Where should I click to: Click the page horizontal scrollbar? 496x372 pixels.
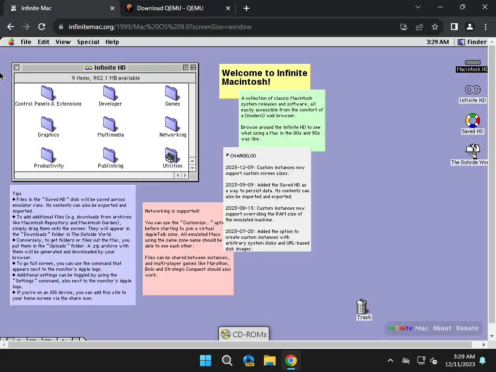click(239, 344)
